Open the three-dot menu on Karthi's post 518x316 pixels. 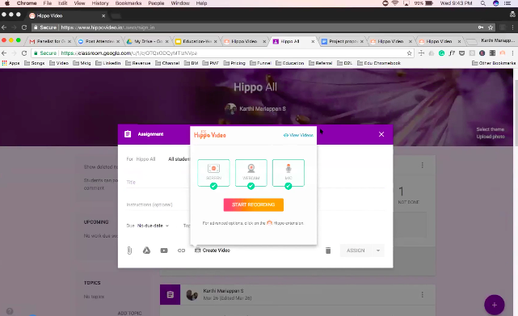pyautogui.click(x=422, y=294)
